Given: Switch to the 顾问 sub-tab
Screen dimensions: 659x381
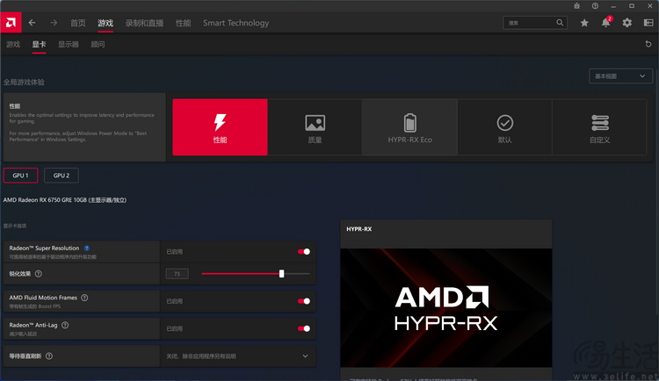Looking at the screenshot, I should (98, 44).
